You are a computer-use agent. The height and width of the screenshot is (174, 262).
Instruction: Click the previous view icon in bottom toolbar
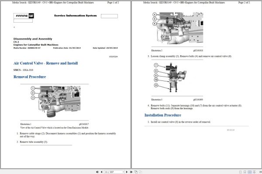tap(136, 172)
